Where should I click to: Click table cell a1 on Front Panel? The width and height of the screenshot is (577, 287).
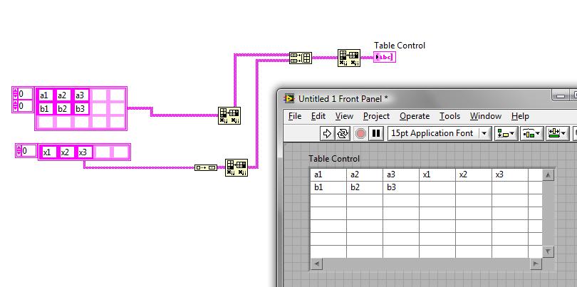click(x=328, y=174)
